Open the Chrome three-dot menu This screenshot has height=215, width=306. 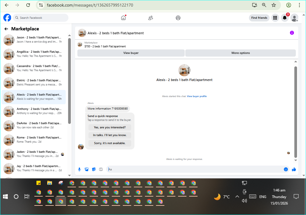pyautogui.click(x=299, y=5)
